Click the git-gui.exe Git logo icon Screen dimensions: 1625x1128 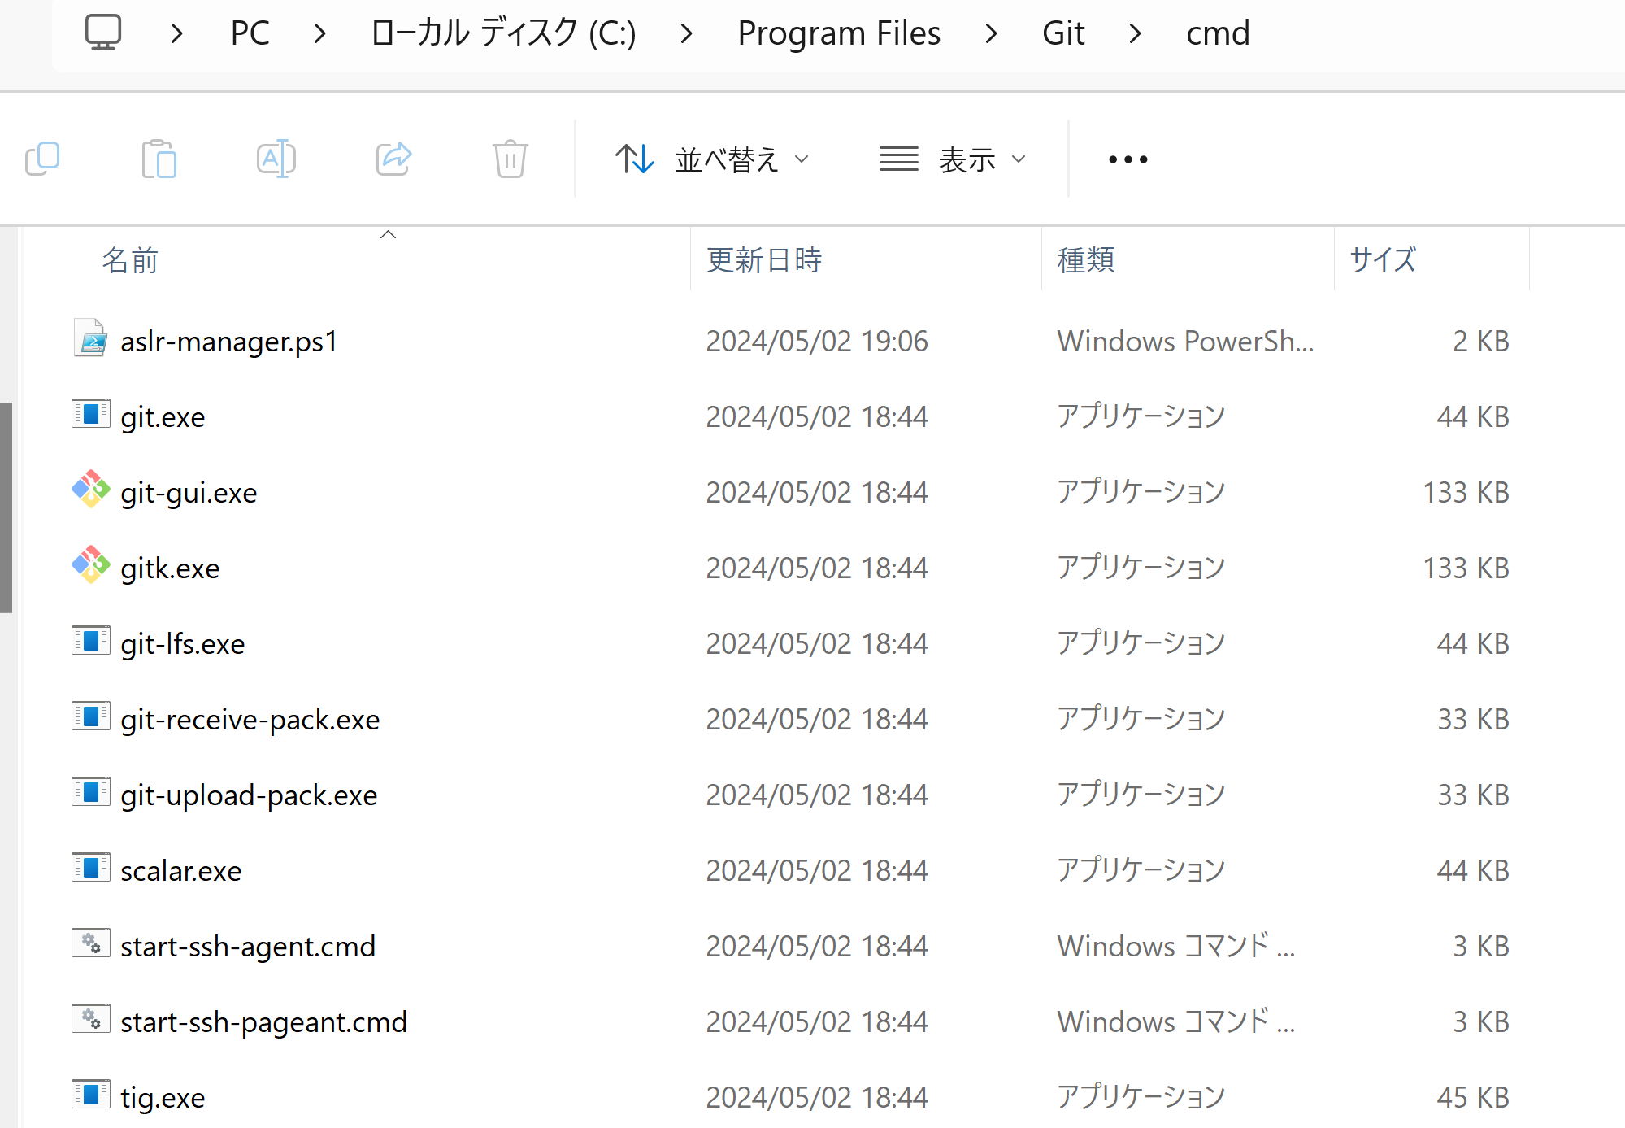pos(90,489)
